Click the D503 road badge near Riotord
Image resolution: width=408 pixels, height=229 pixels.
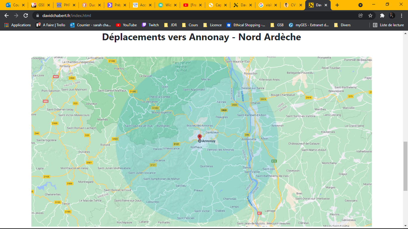[115, 139]
